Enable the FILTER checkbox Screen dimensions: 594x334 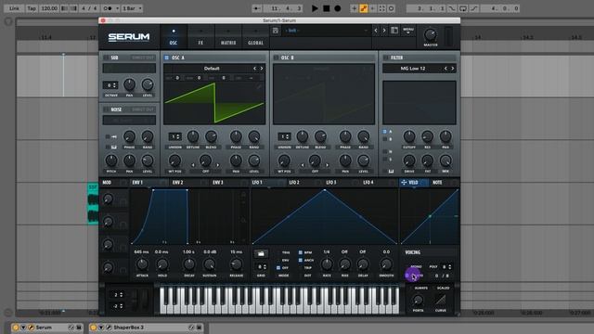(x=385, y=58)
